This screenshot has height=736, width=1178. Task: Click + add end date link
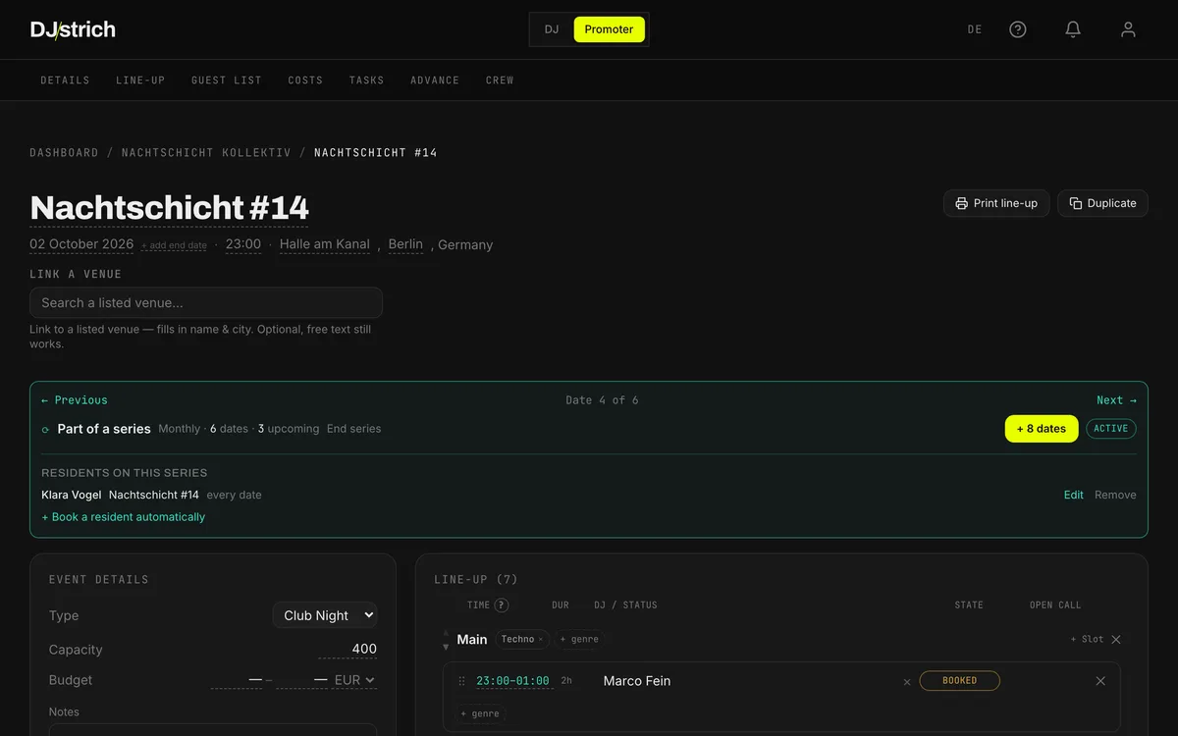coord(174,246)
